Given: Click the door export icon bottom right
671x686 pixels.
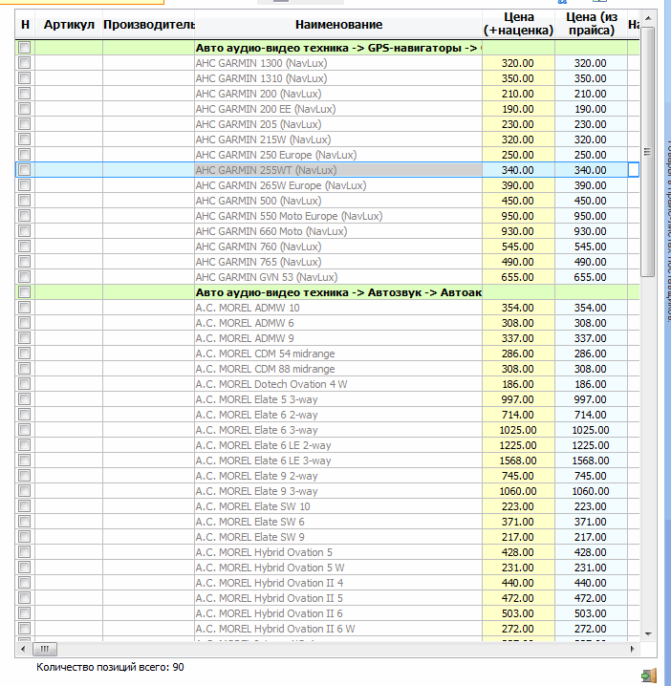Looking at the screenshot, I should (x=649, y=675).
